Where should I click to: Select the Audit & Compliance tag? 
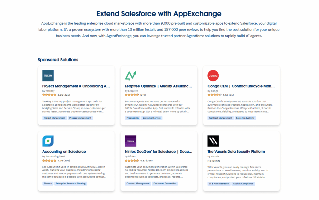click(x=243, y=183)
